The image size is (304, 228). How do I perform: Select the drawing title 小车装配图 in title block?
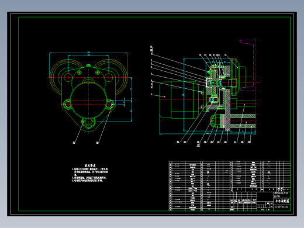click(x=282, y=201)
